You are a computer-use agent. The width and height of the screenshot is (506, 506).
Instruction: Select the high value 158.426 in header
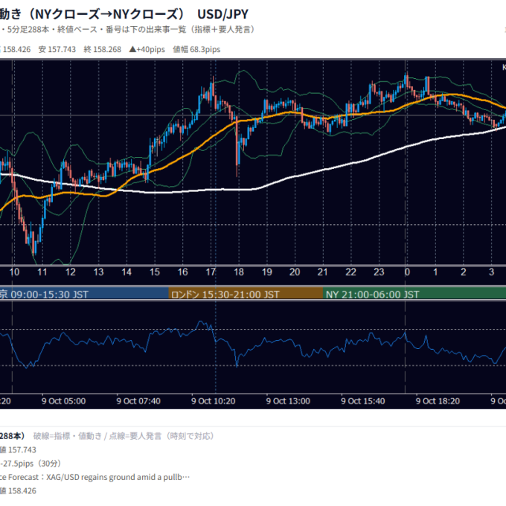coord(16,49)
